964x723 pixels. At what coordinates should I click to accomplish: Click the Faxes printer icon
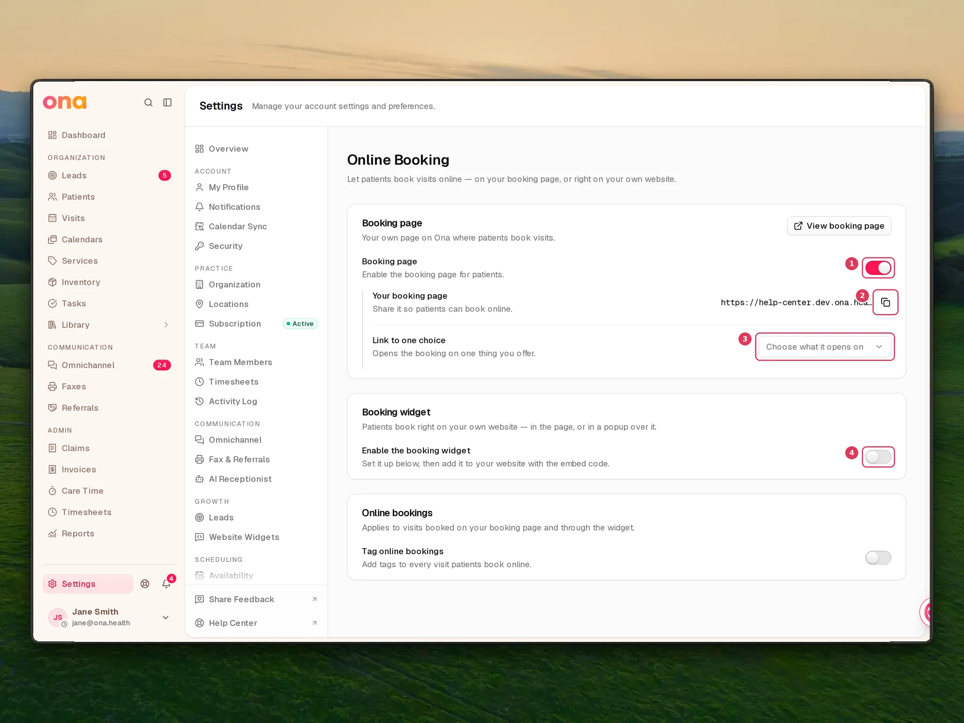52,387
